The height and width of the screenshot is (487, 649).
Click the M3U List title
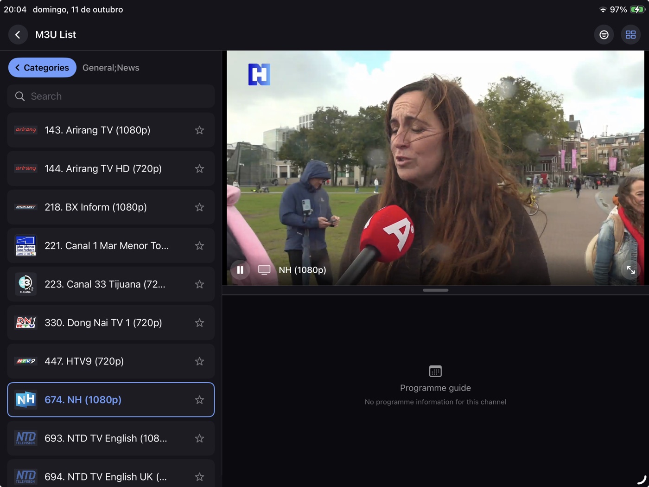click(56, 35)
